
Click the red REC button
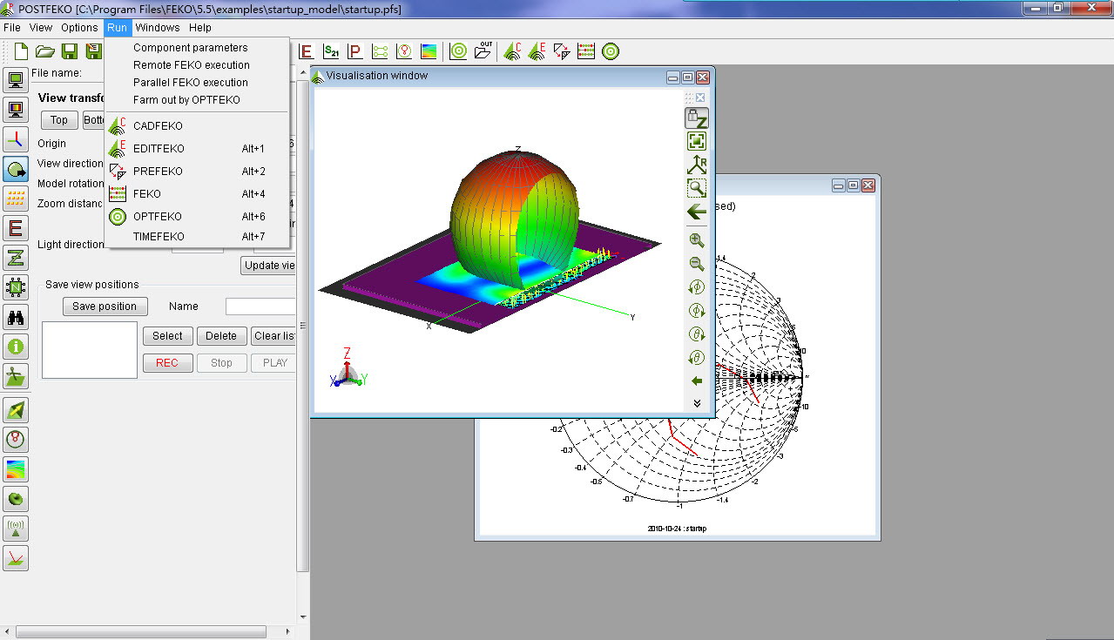[167, 363]
